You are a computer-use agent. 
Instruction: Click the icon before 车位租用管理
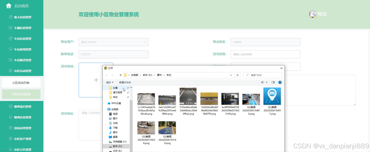pos(11,49)
